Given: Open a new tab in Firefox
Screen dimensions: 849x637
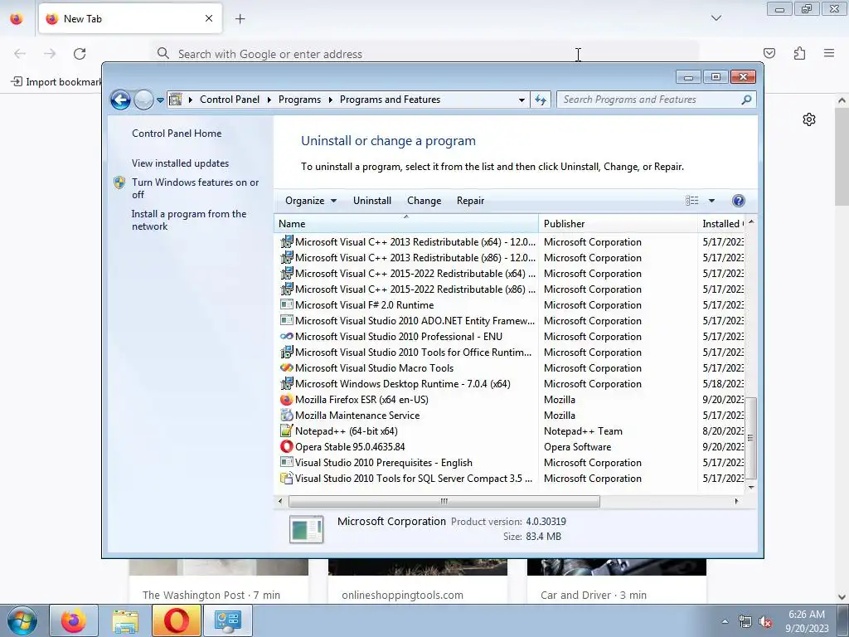Looking at the screenshot, I should click(240, 18).
